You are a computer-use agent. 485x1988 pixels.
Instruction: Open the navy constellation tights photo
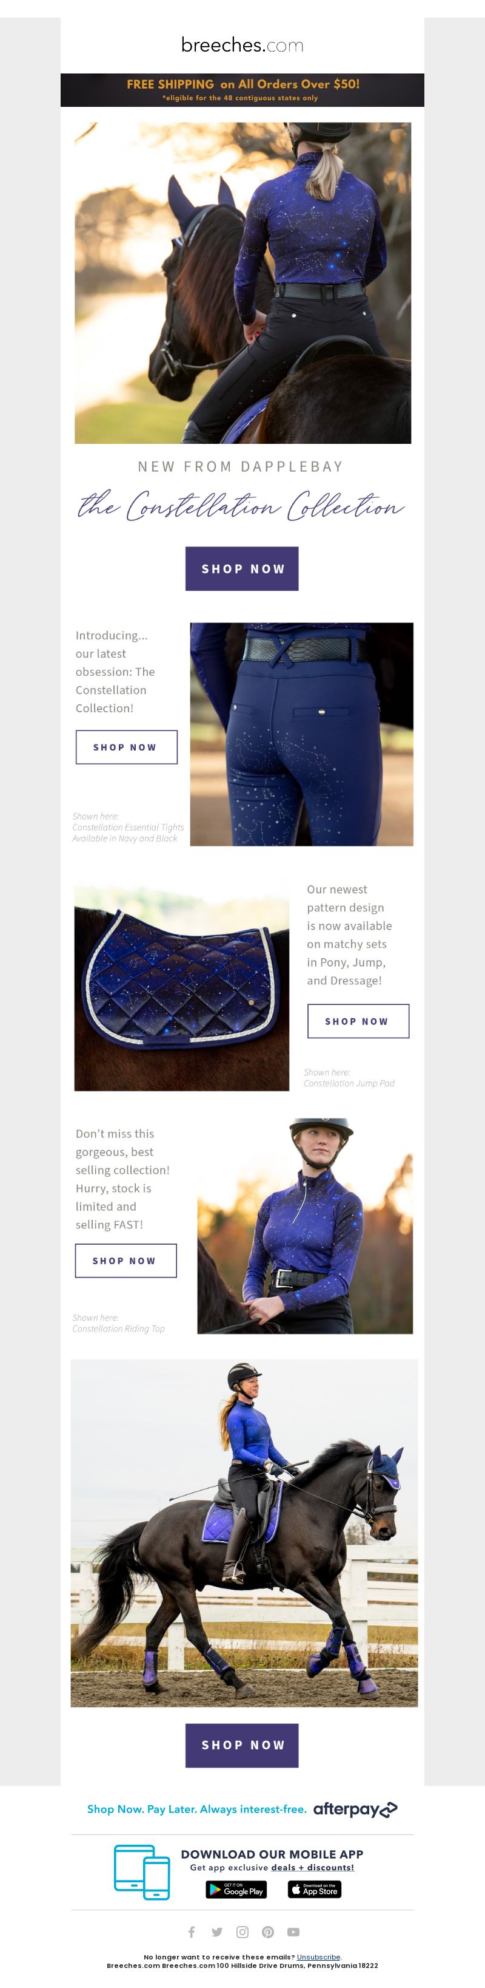(x=301, y=734)
